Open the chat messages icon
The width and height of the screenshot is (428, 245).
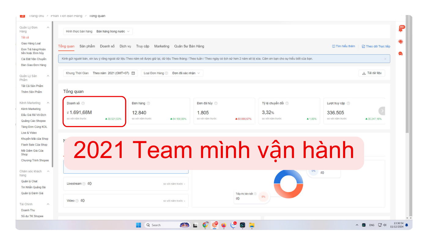[400, 54]
